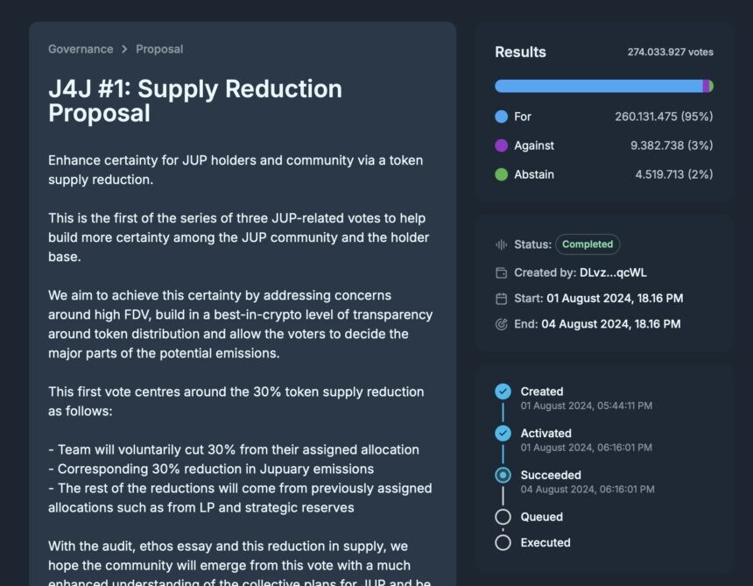Click the blue For legend dot
The height and width of the screenshot is (586, 753).
[501, 116]
